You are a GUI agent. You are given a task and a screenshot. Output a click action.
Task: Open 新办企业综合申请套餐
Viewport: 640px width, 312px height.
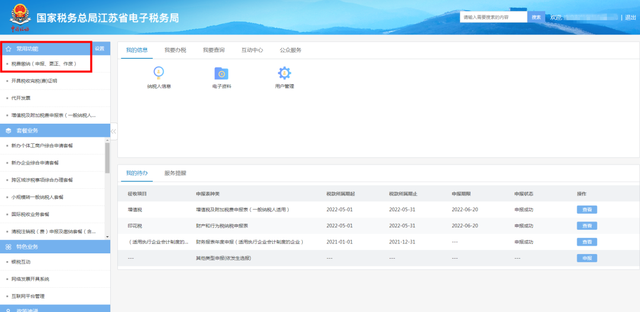(35, 163)
